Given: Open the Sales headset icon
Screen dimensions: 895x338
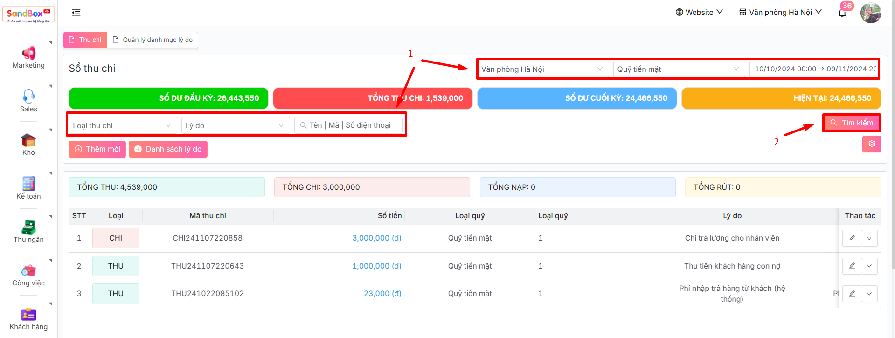Looking at the screenshot, I should click(28, 97).
